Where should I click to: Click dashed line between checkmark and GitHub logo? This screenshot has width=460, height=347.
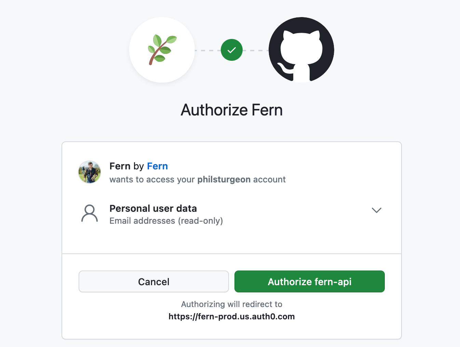(x=256, y=50)
